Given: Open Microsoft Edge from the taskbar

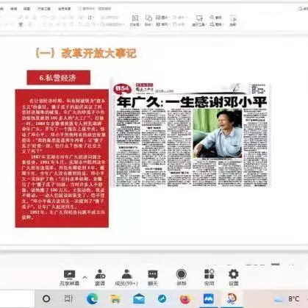Looking at the screenshot, I should (x=92, y=298).
